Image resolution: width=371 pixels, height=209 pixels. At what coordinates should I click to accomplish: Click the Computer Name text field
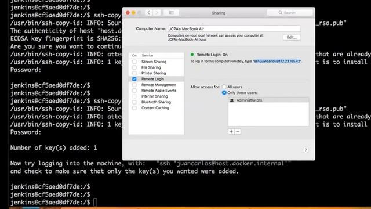pos(234,28)
